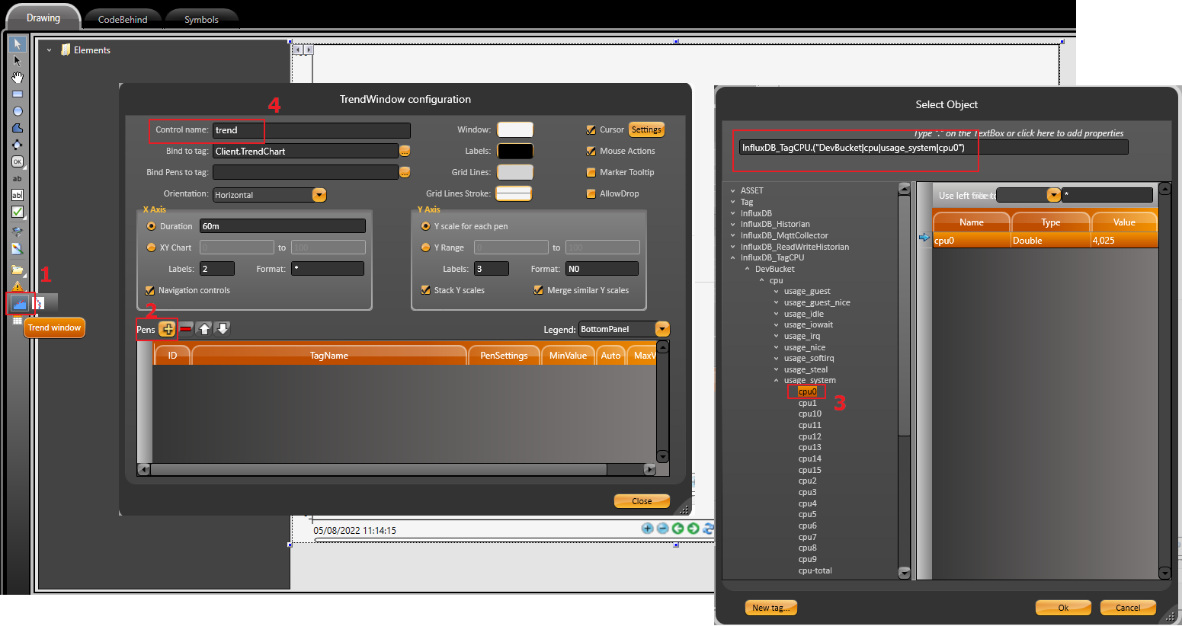The width and height of the screenshot is (1182, 626).
Task: Disable the Navigation controls checkbox
Action: 150,290
